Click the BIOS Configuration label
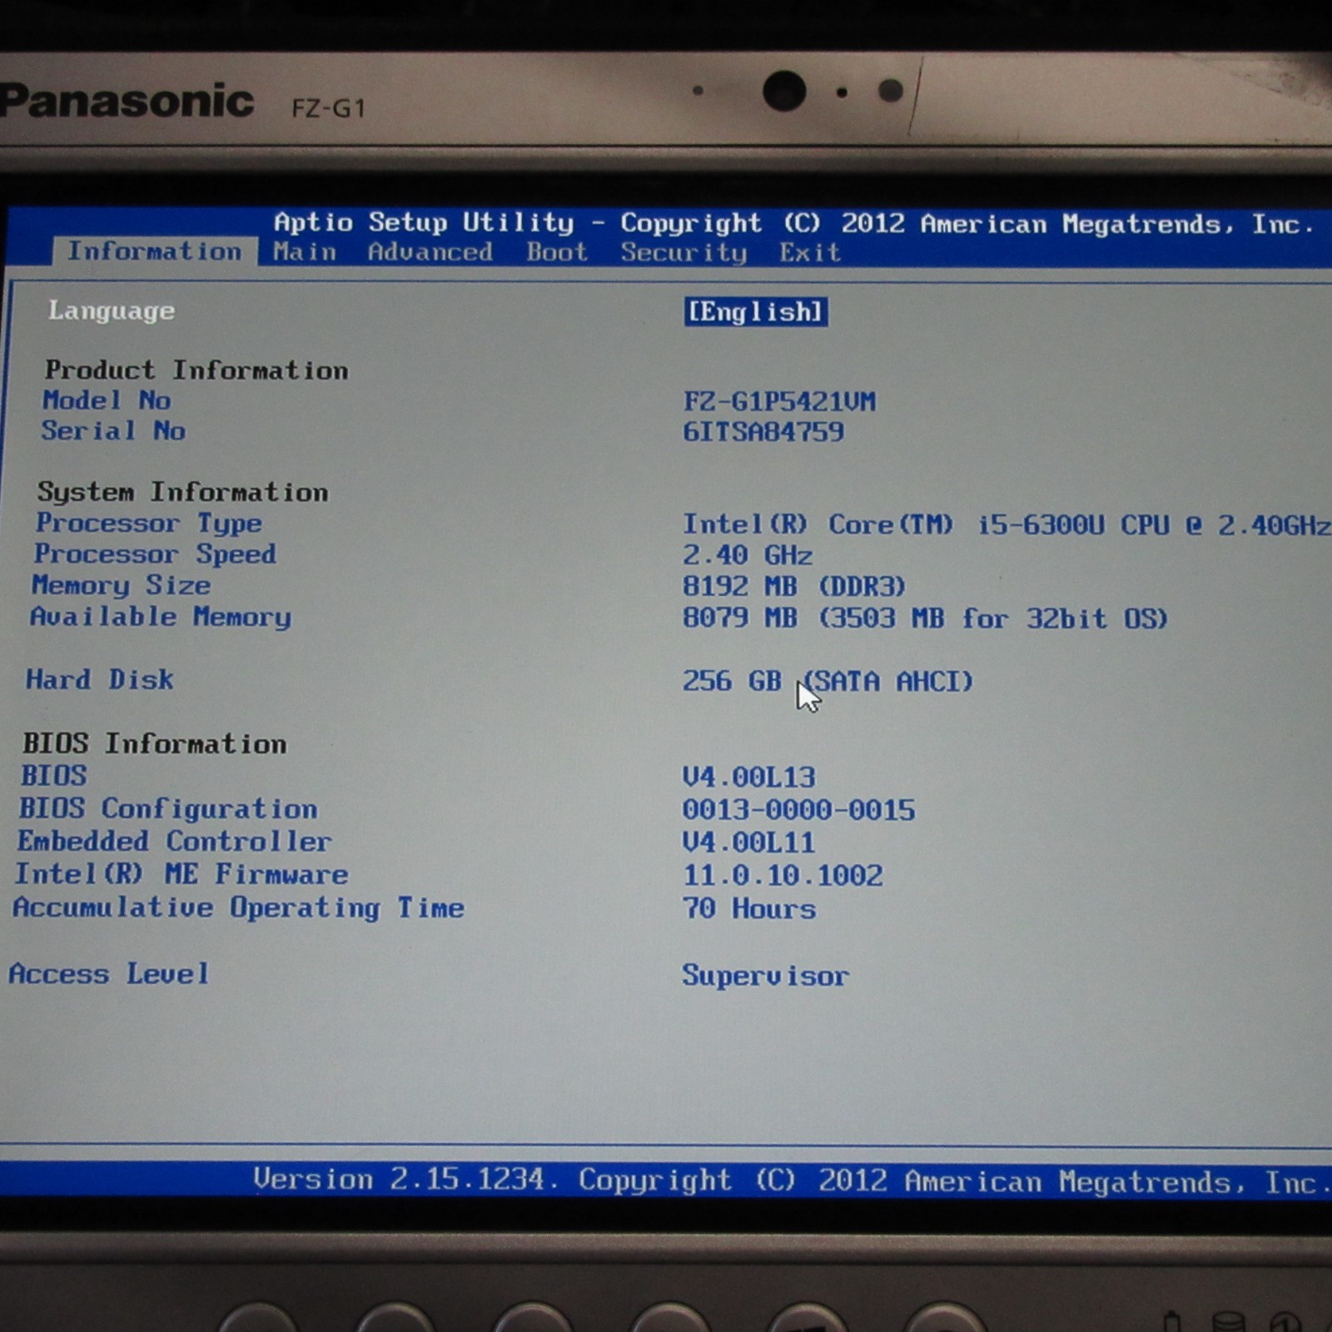This screenshot has height=1332, width=1332. point(168,809)
